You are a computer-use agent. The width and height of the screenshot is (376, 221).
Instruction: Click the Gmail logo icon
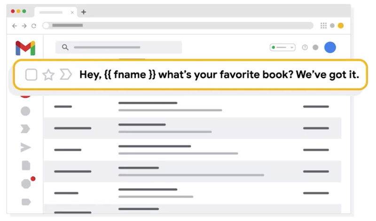coord(25,48)
